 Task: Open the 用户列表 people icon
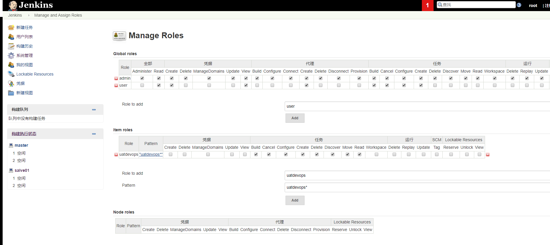11,37
